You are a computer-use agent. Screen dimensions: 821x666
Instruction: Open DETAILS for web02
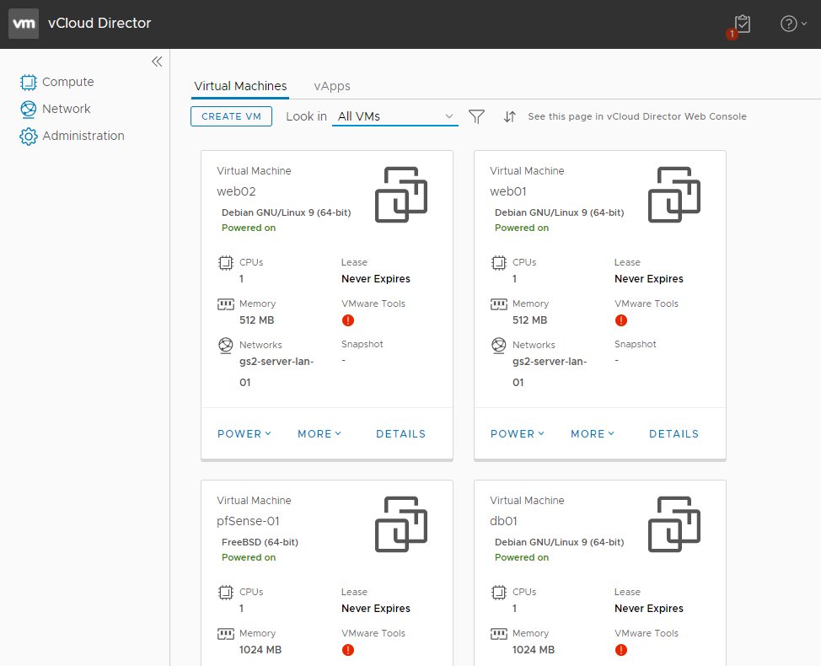pyautogui.click(x=401, y=434)
